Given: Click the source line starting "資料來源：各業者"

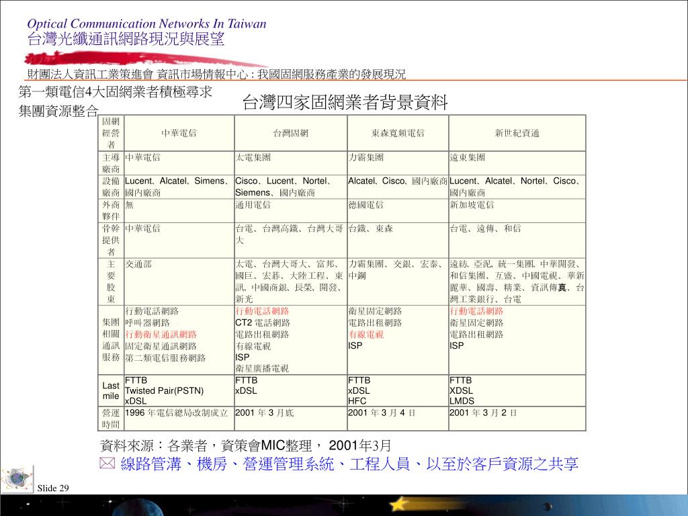Looking at the screenshot, I should point(245,446).
